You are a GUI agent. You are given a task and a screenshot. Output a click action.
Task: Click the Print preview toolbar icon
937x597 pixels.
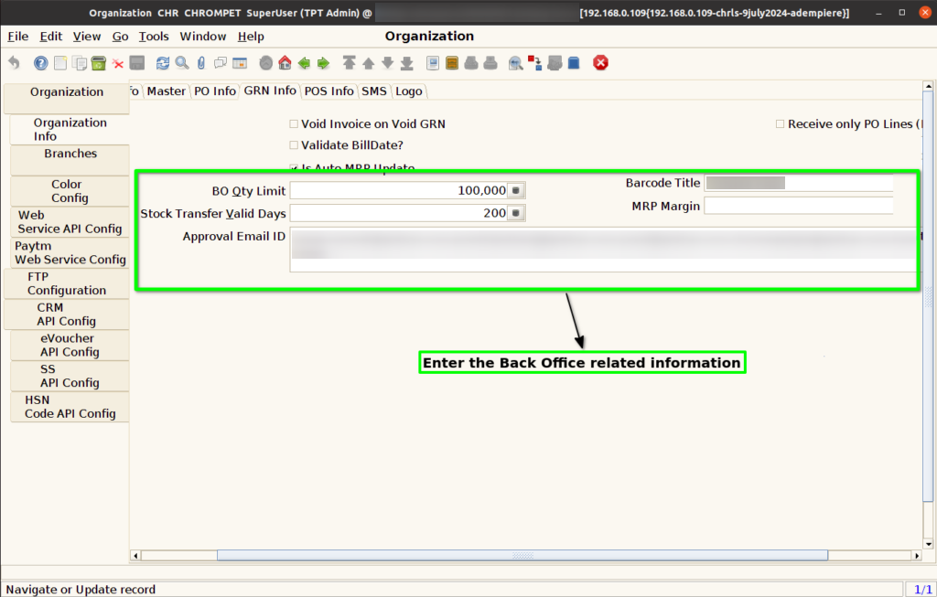(471, 63)
